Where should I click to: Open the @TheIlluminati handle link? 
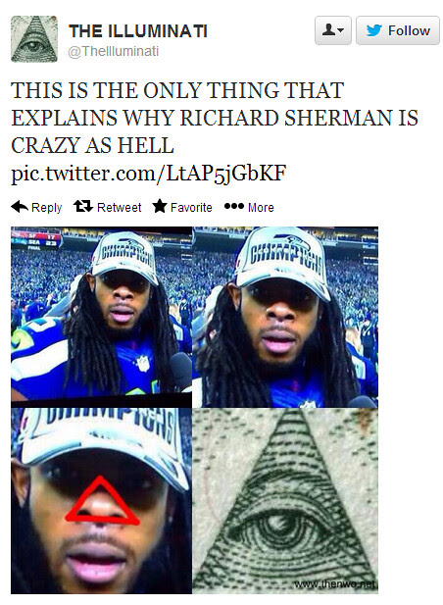pos(114,51)
